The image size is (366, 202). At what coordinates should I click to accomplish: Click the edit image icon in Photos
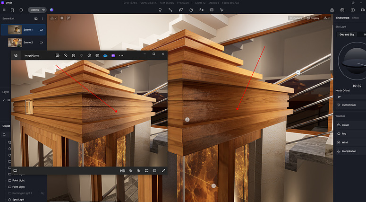click(58, 55)
